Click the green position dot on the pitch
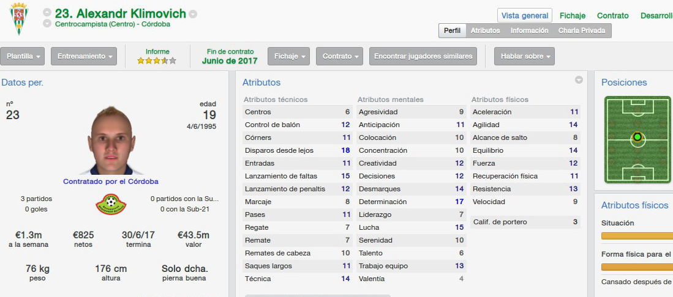The width and height of the screenshot is (673, 297). click(637, 137)
